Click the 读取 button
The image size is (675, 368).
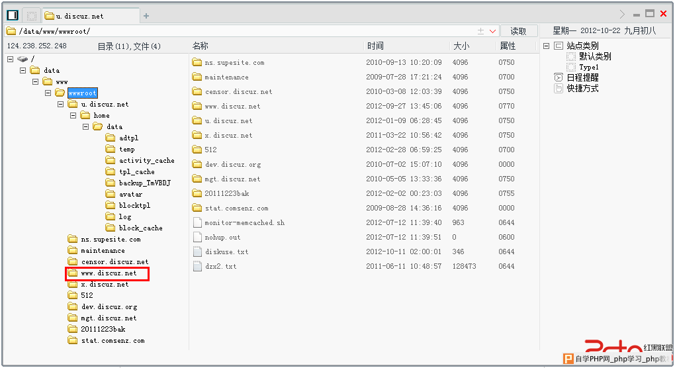(x=518, y=31)
